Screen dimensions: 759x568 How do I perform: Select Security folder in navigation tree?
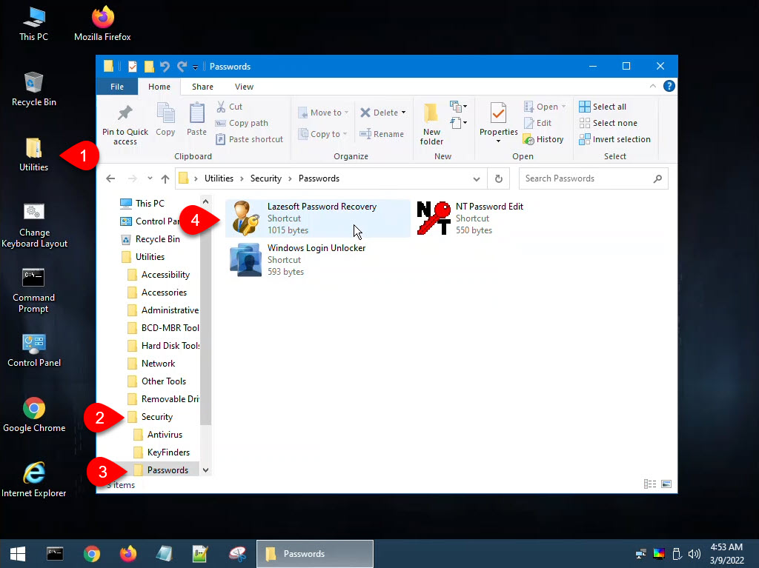[x=150, y=417]
